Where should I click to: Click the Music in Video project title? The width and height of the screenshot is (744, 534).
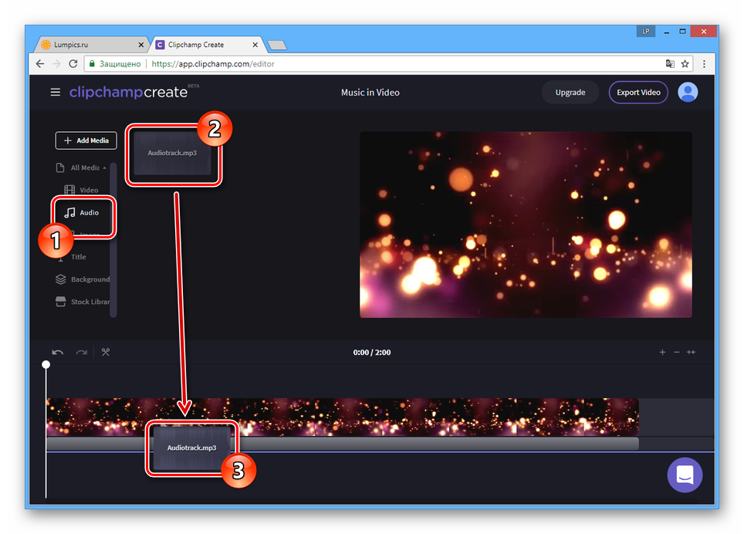click(x=370, y=93)
